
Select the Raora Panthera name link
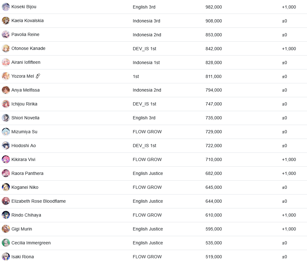(x=28, y=173)
